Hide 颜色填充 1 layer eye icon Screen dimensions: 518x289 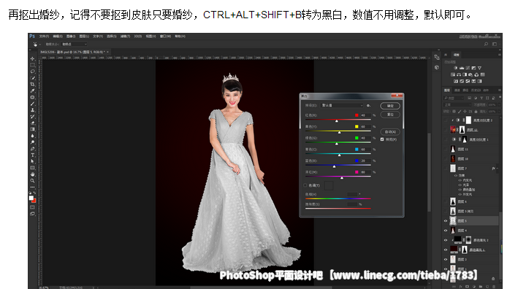point(446,250)
